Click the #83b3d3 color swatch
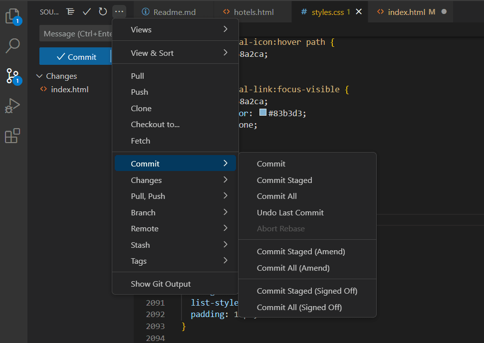 [262, 113]
